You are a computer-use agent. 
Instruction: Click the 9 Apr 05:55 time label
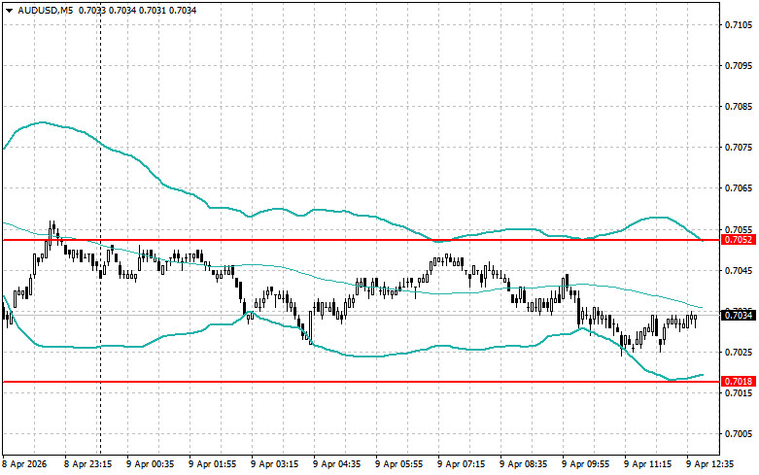(x=399, y=464)
